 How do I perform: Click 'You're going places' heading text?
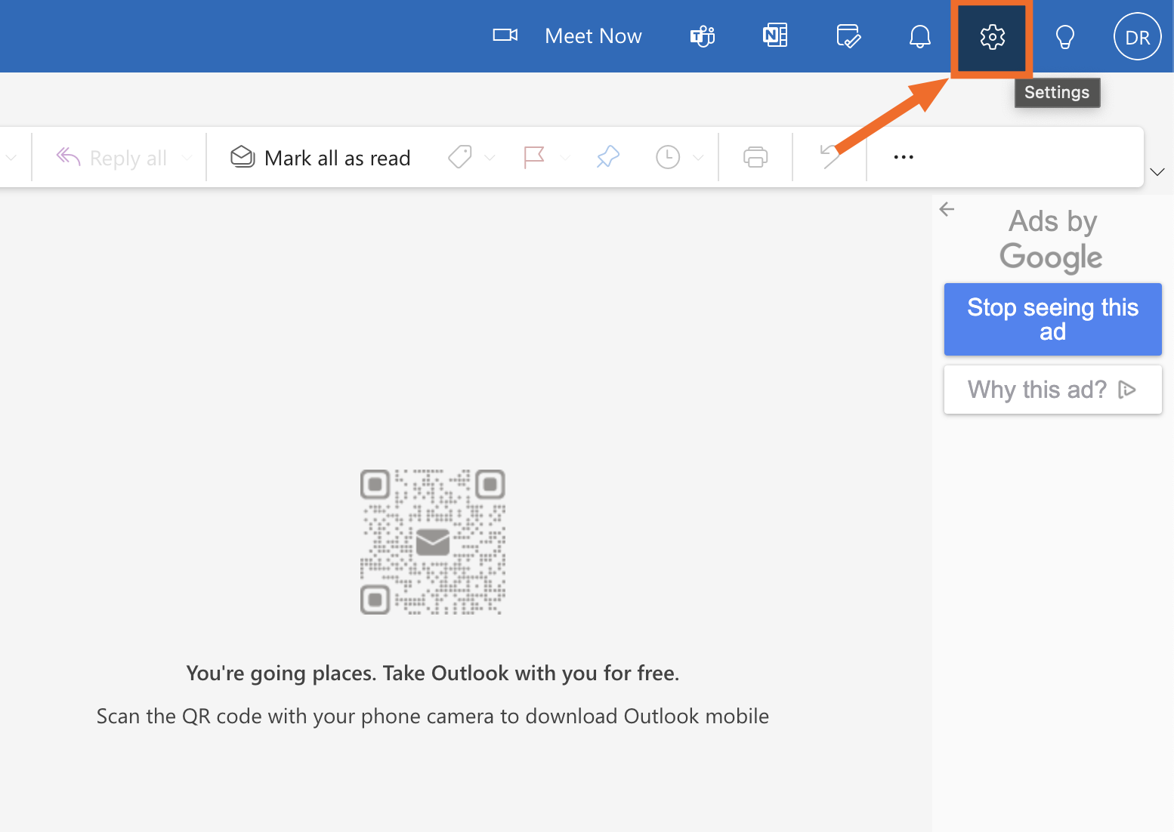[433, 673]
